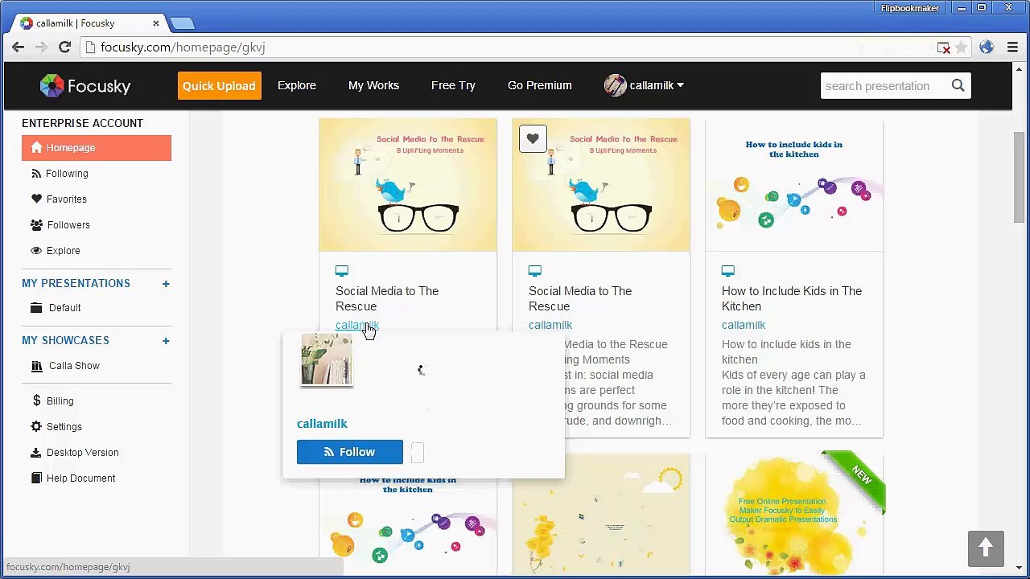Click the monitor icon on the second Social Media card

point(535,271)
